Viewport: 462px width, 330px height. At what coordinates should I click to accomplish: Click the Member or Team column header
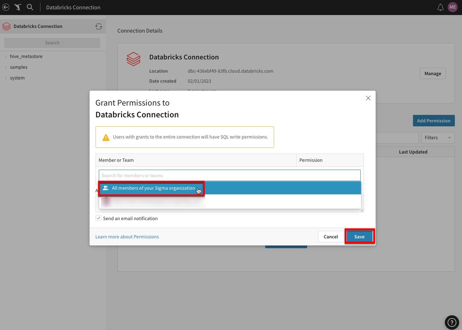tap(196, 160)
